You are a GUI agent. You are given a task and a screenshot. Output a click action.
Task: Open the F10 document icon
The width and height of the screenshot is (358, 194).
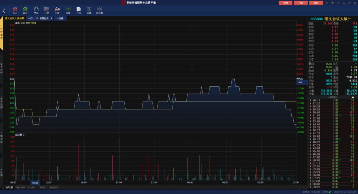coord(79,10)
